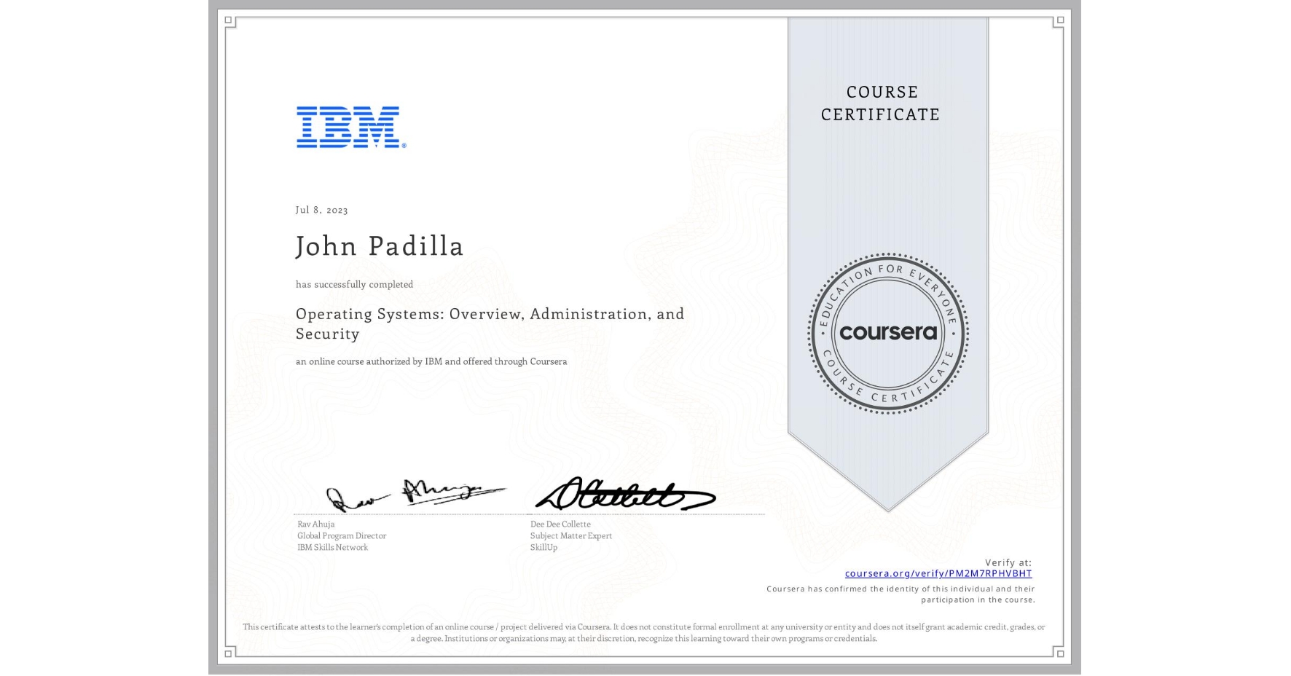Click the IBM Skills Network credit line
The width and height of the screenshot is (1291, 676).
click(331, 547)
